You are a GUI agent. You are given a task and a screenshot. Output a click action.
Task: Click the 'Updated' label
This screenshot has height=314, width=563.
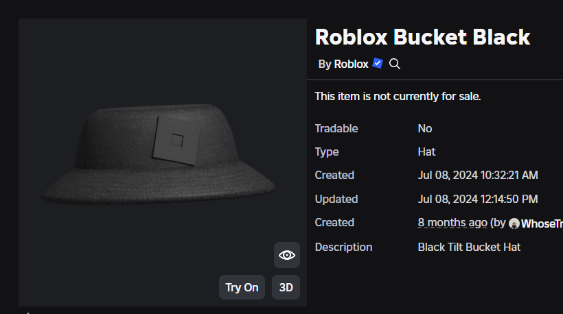(336, 199)
